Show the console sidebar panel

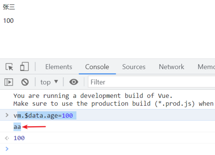click(9, 82)
